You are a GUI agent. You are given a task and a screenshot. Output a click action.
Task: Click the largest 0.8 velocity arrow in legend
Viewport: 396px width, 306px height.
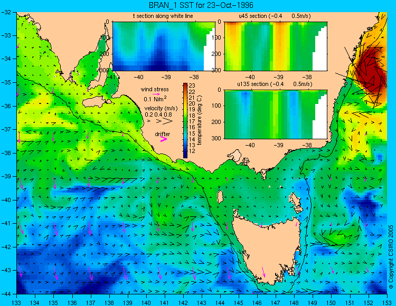coord(168,121)
